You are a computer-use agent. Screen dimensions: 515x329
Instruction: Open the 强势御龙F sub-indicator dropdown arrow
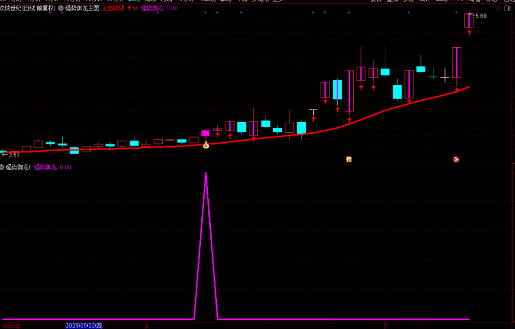pyautogui.click(x=2, y=167)
